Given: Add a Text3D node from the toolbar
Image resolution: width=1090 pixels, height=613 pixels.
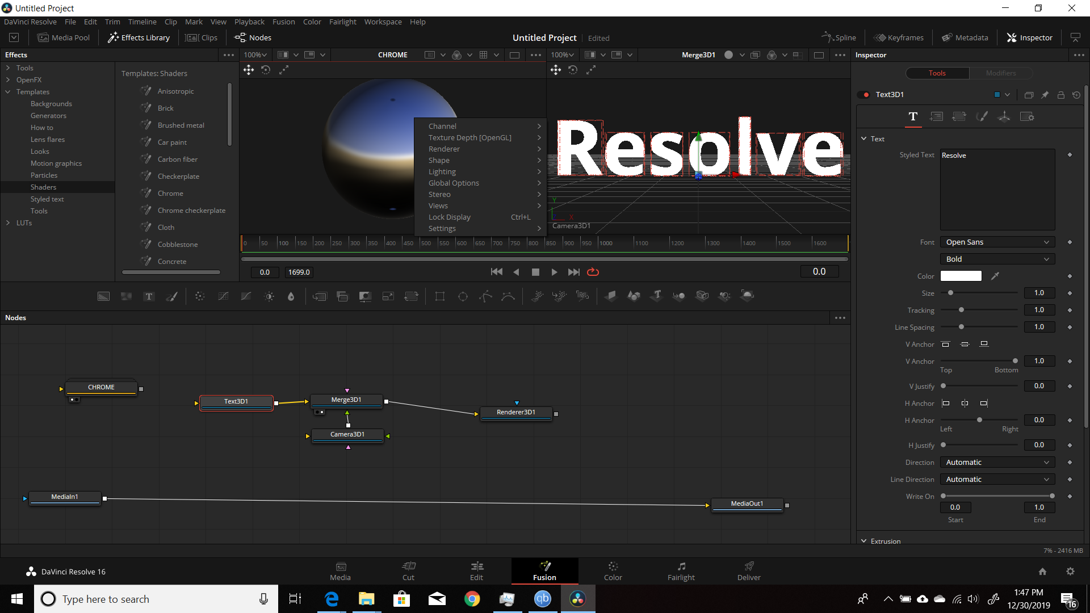Looking at the screenshot, I should pos(656,296).
